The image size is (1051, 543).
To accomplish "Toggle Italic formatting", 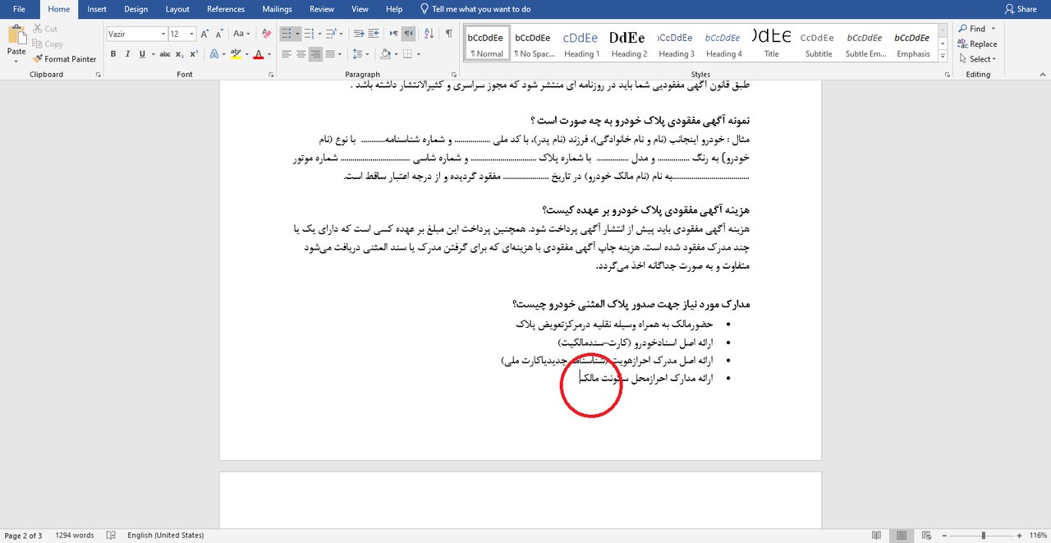I will 127,54.
